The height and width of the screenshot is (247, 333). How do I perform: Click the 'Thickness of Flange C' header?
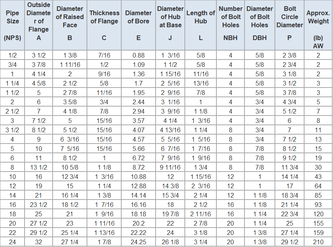pos(104,25)
